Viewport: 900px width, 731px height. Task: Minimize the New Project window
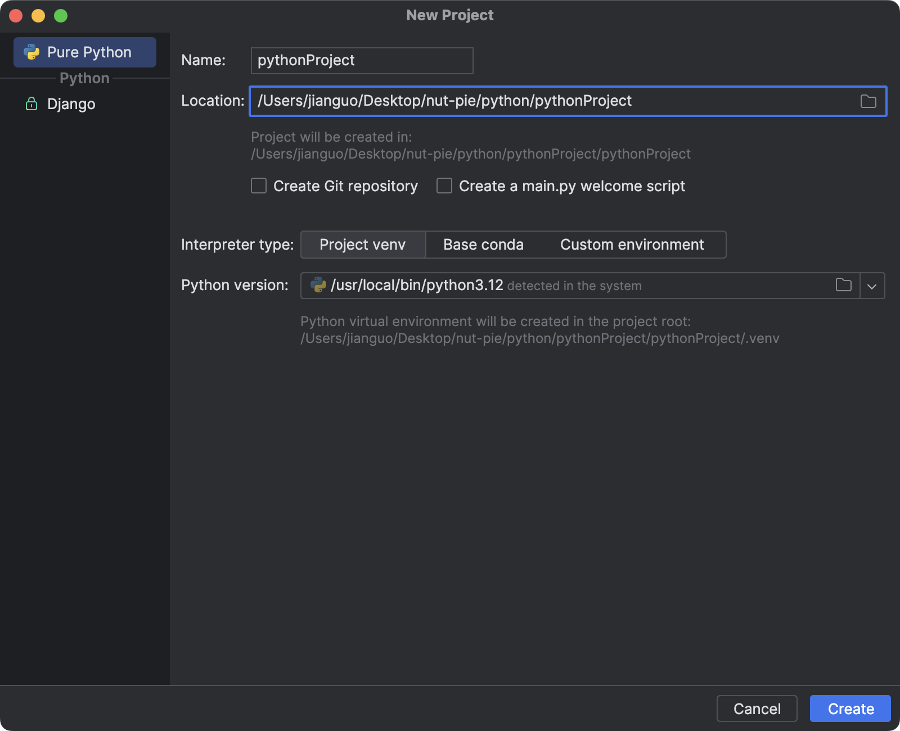point(38,16)
